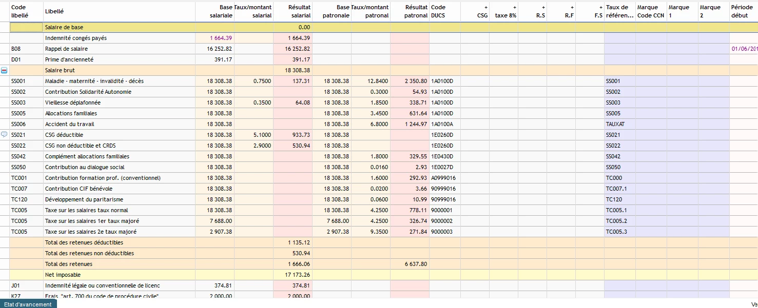Select Total des retenues non déductibles row

point(89,253)
